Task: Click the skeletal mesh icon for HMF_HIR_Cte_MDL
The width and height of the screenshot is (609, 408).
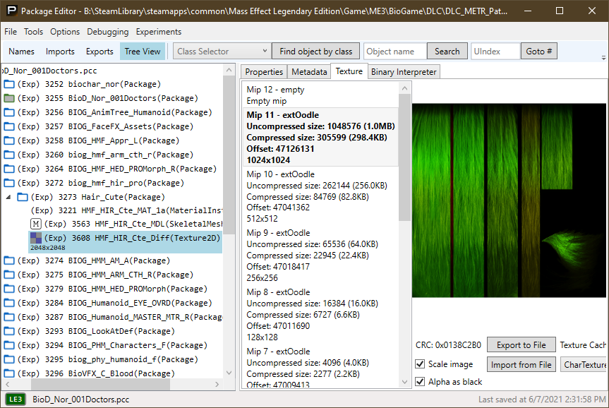Action: click(37, 224)
